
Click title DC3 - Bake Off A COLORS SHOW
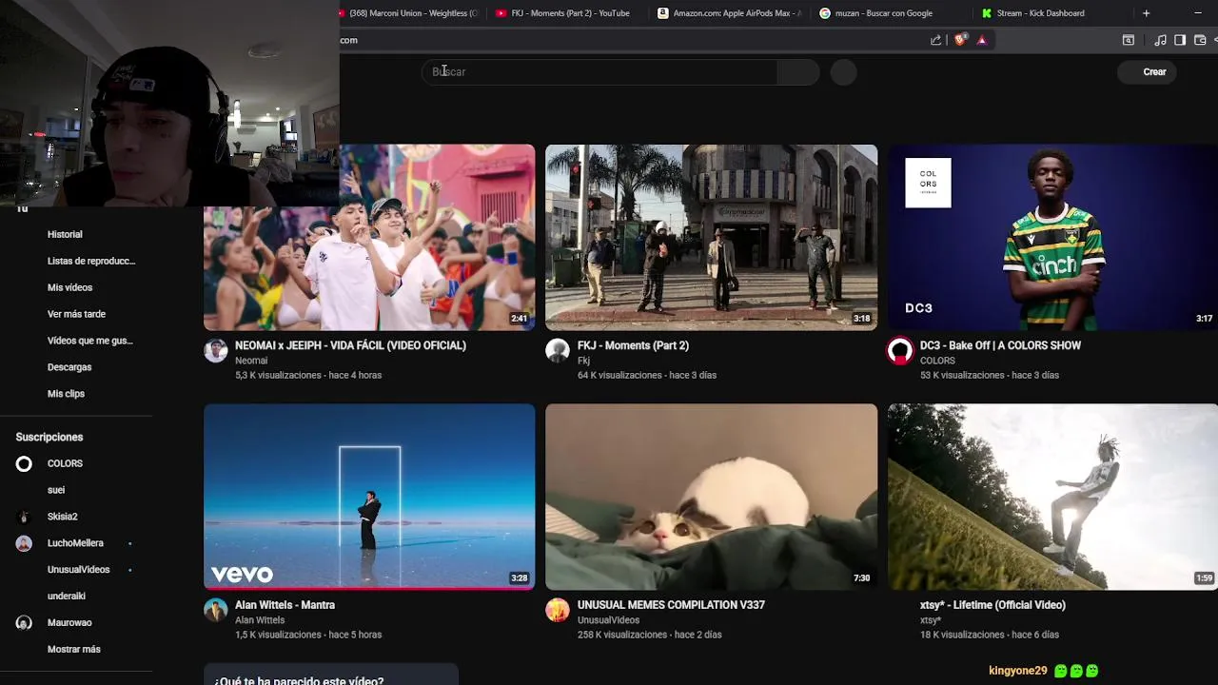[1000, 345]
